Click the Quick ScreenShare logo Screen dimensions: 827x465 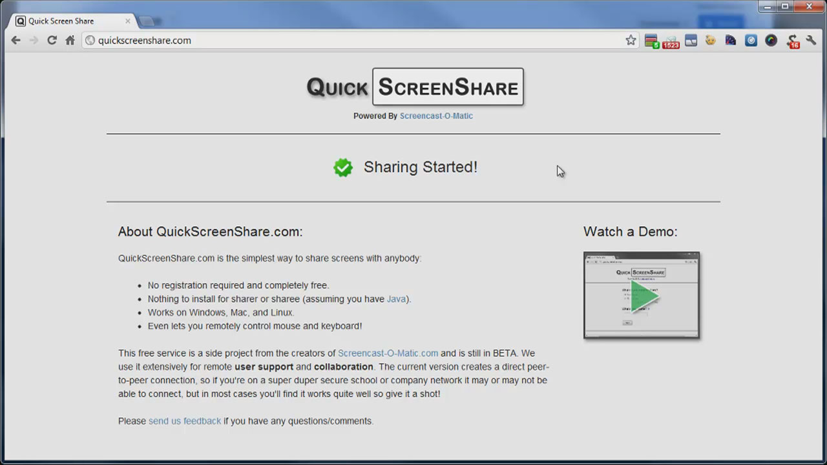coord(415,87)
